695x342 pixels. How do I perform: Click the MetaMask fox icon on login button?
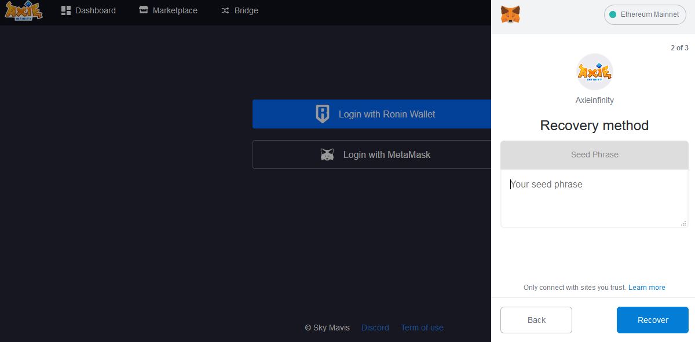[x=327, y=155]
